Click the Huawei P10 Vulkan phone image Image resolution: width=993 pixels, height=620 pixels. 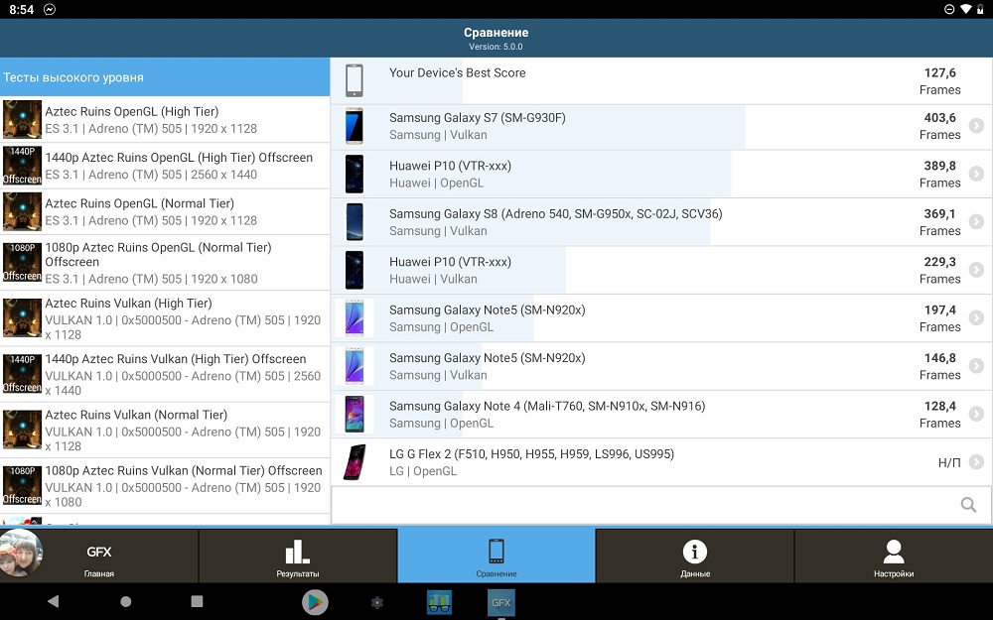(355, 270)
